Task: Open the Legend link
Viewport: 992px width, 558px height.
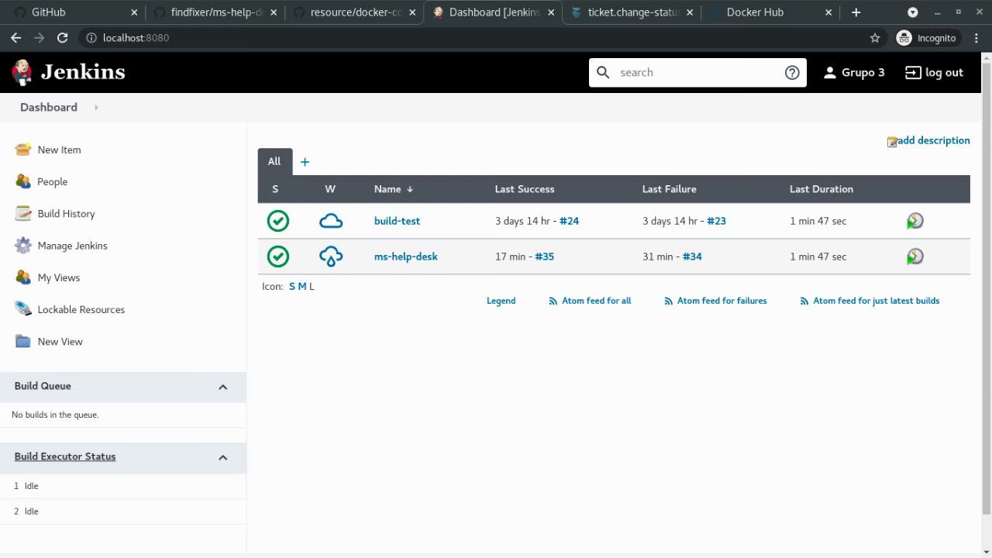Action: pyautogui.click(x=501, y=301)
